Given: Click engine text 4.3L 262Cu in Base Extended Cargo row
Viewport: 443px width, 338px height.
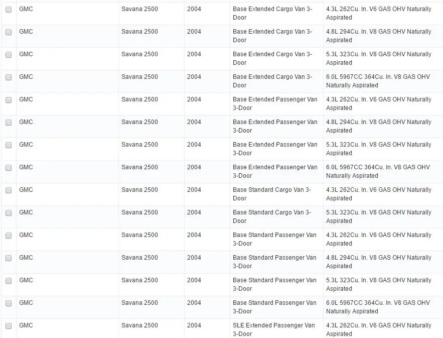Looking at the screenshot, I should click(x=379, y=13).
